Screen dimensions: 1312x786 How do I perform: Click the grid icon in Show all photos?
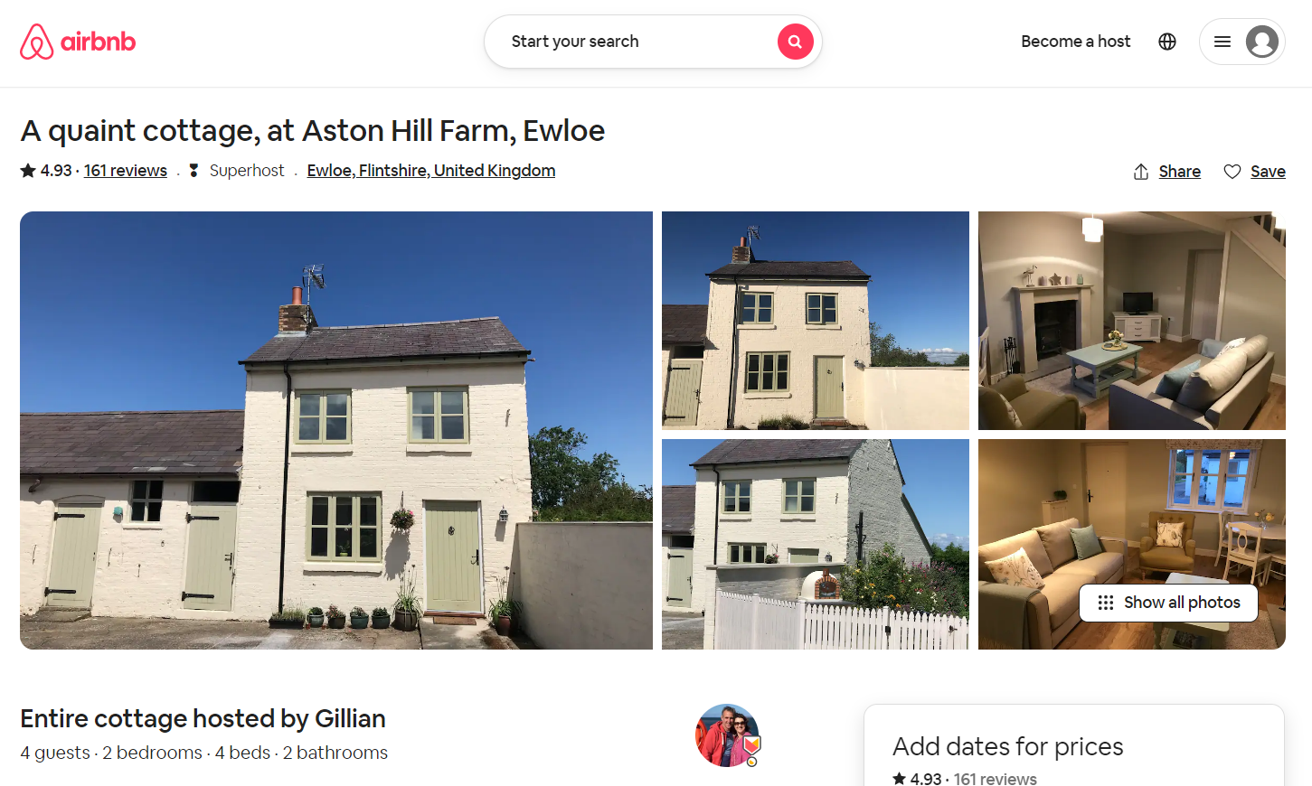click(x=1105, y=603)
